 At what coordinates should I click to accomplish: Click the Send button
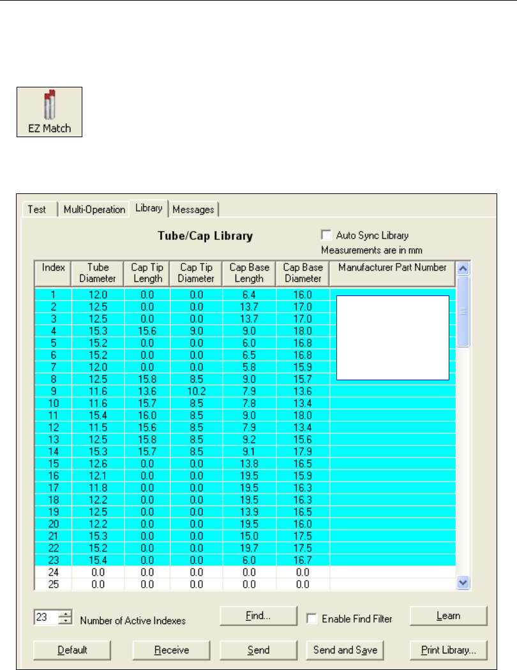coord(258,650)
